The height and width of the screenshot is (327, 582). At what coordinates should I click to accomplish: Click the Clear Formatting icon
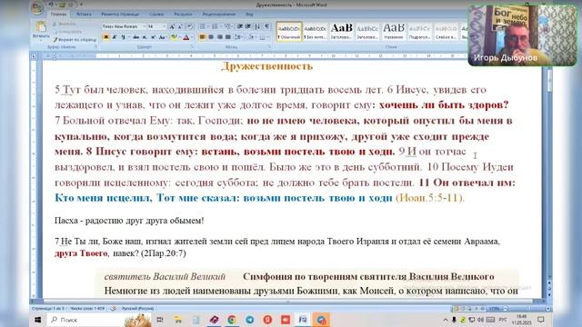click(190, 26)
